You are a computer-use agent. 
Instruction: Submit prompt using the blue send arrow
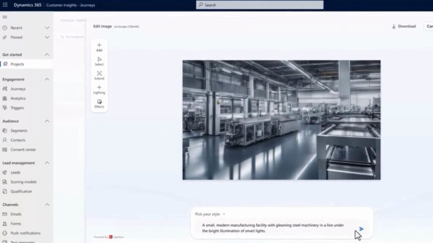(x=362, y=229)
